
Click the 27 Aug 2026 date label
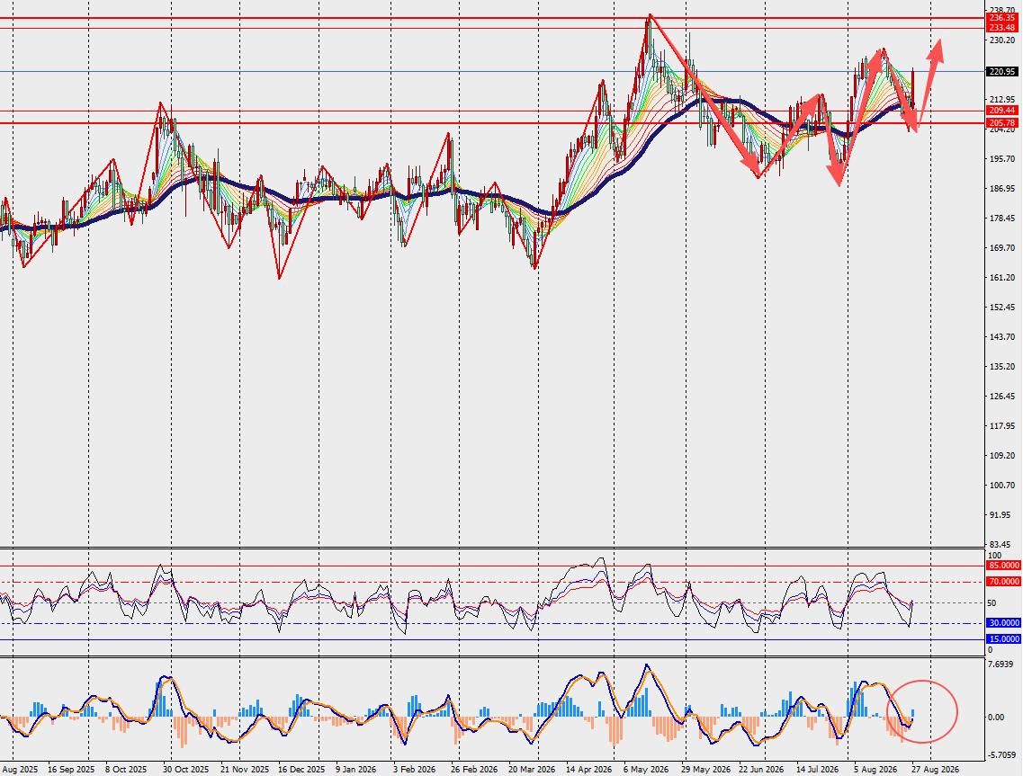[x=936, y=770]
